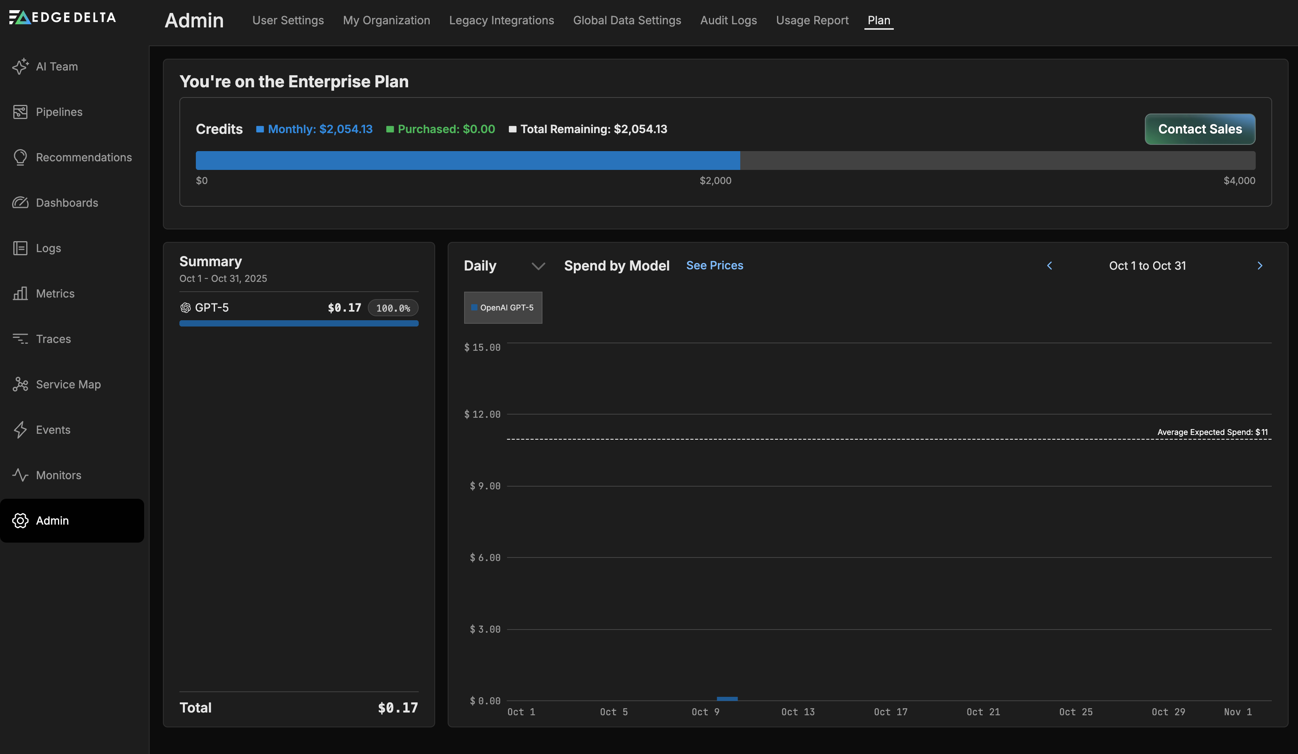
Task: Toggle OpenAI GPT-5 legend series
Action: point(503,308)
